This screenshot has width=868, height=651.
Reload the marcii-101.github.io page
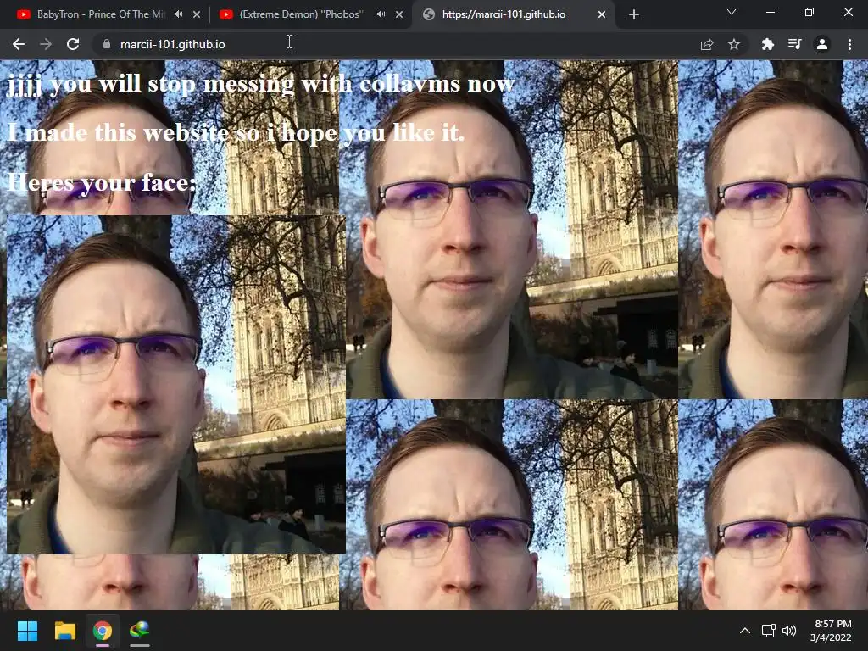tap(73, 44)
